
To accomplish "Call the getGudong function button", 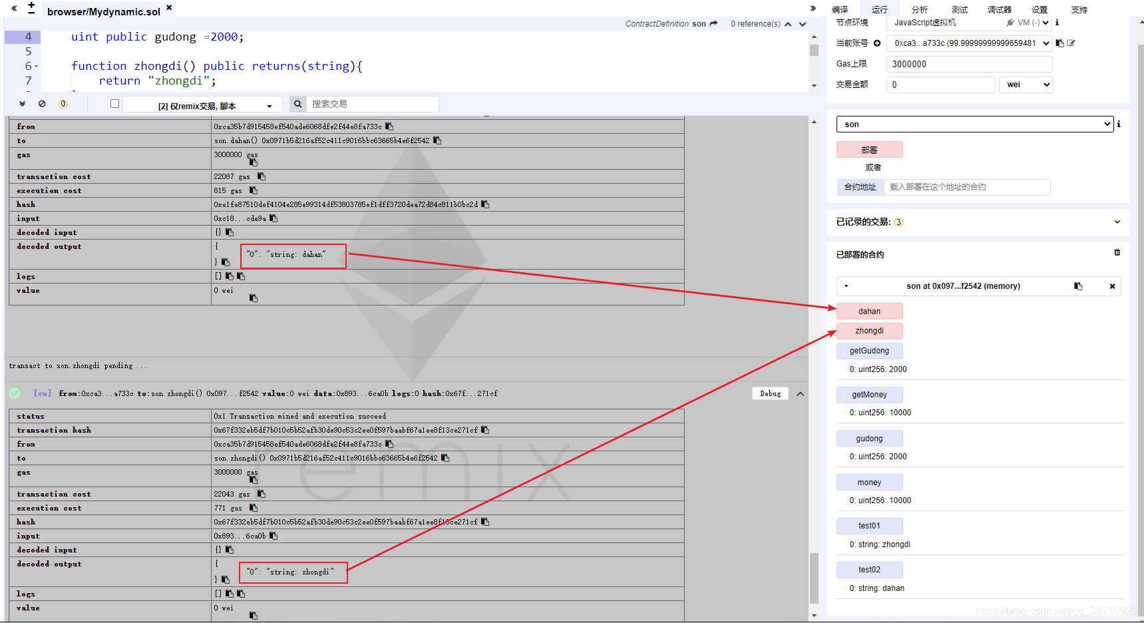I will point(870,351).
